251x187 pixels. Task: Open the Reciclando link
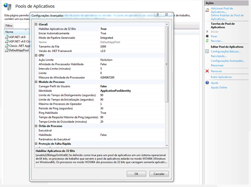coord(219,56)
